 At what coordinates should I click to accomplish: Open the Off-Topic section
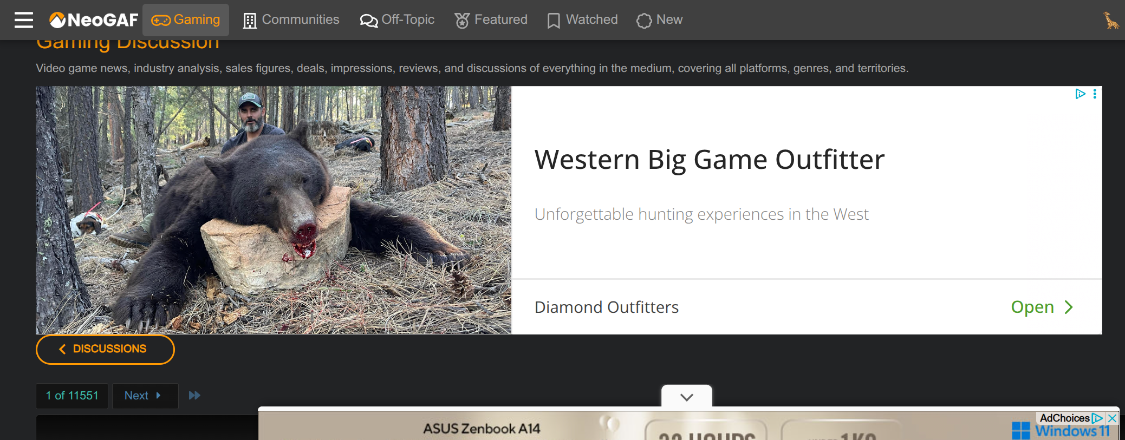[x=398, y=20]
